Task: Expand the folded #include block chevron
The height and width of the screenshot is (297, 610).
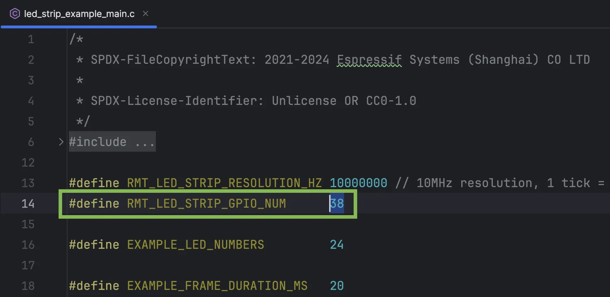Action: [x=61, y=142]
